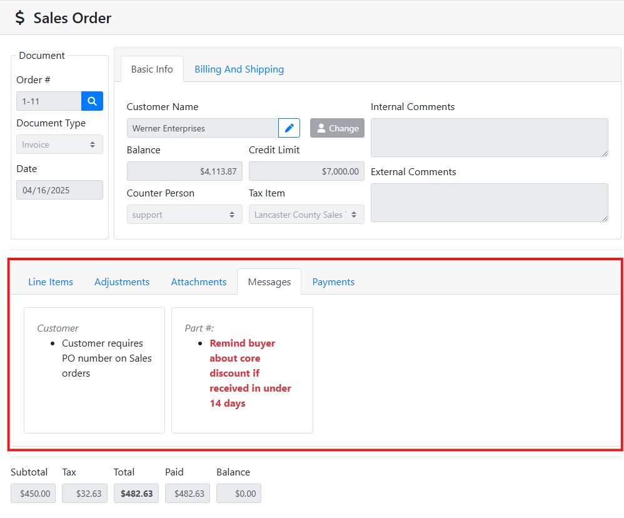Click the Order # search magnifier button
This screenshot has width=624, height=518.
92,101
